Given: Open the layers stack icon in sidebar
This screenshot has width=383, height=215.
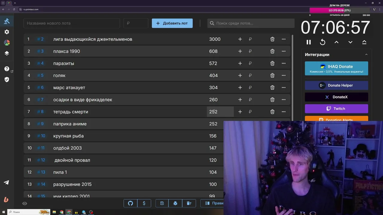Looking at the screenshot, I should (7, 53).
